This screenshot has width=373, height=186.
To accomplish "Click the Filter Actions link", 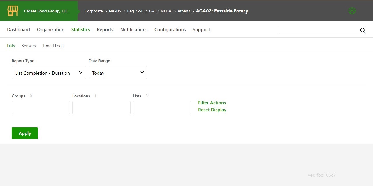I will [212, 103].
